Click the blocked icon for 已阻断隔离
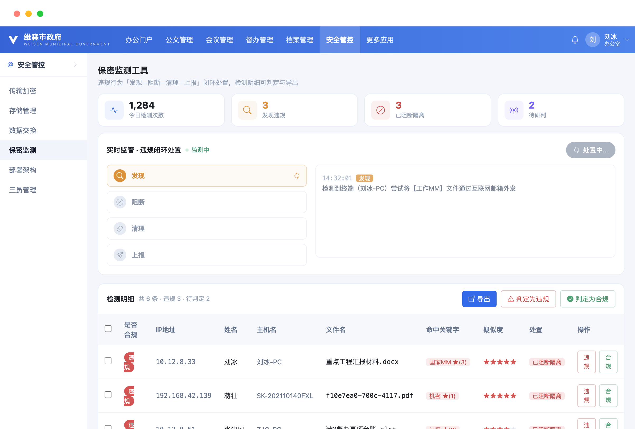The image size is (635, 429). (x=380, y=110)
